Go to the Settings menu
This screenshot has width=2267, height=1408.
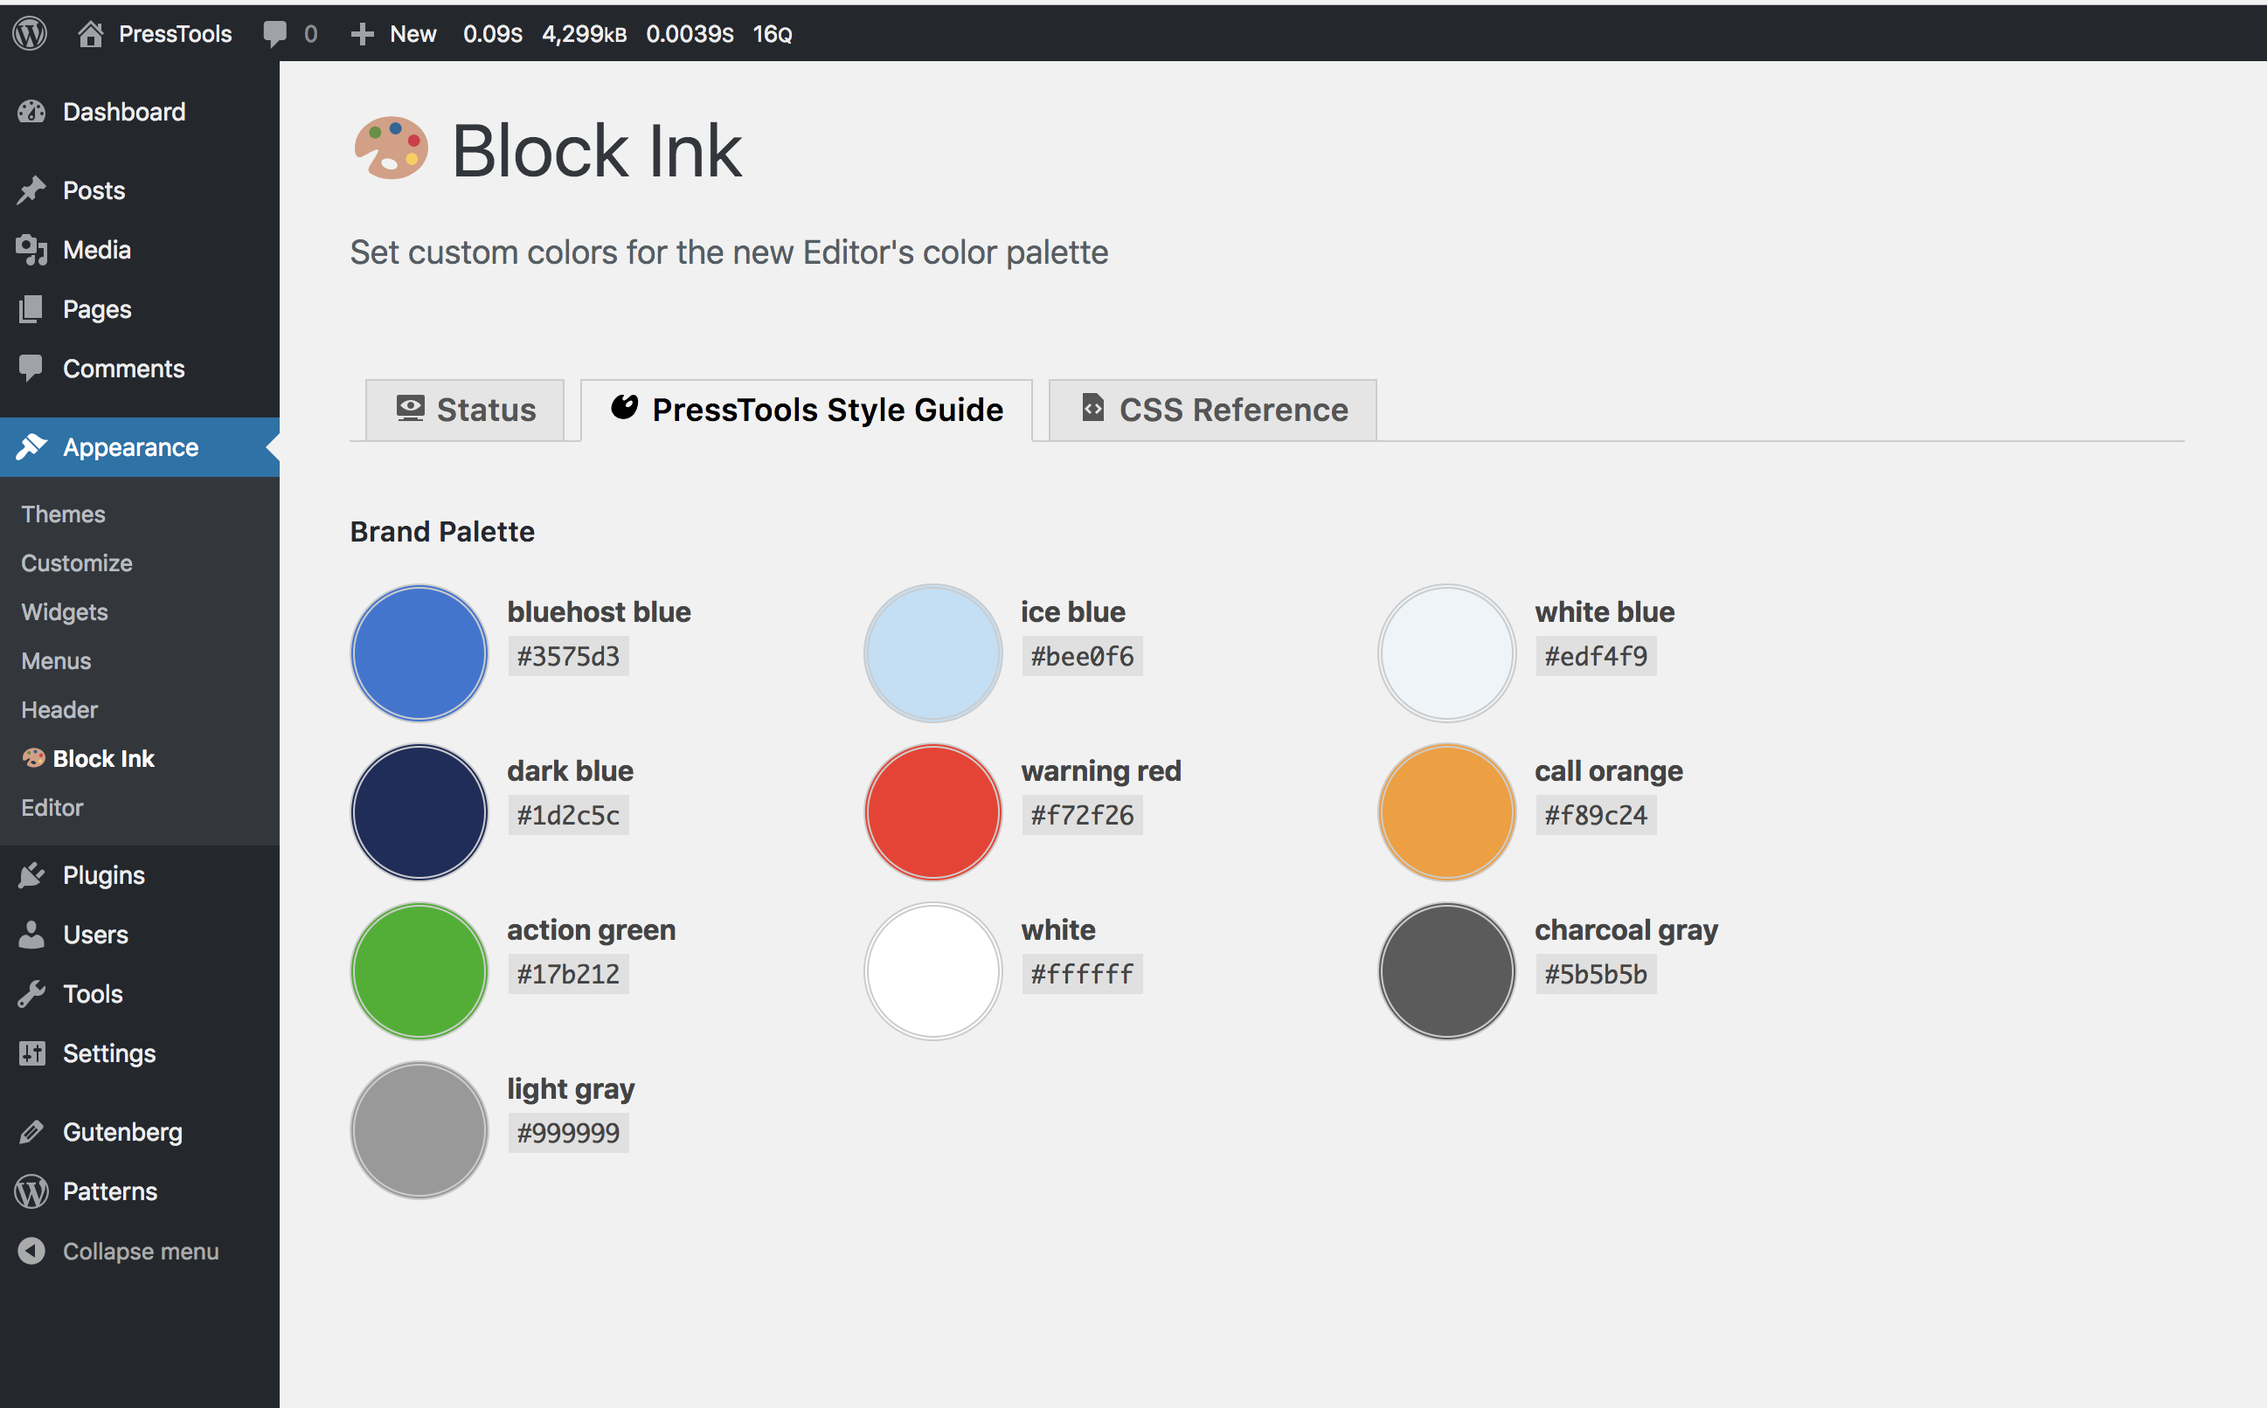109,1053
